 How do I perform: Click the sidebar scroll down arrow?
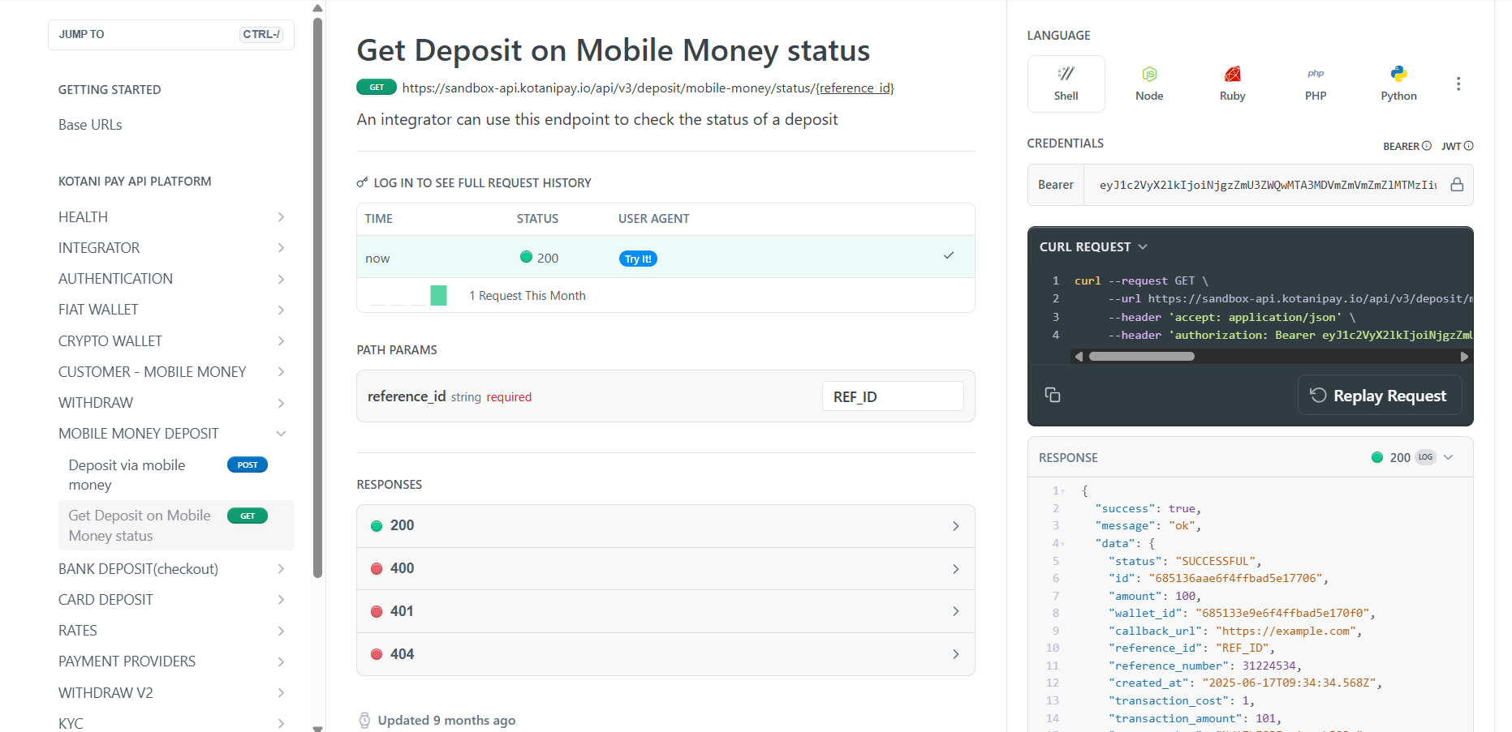(x=317, y=727)
